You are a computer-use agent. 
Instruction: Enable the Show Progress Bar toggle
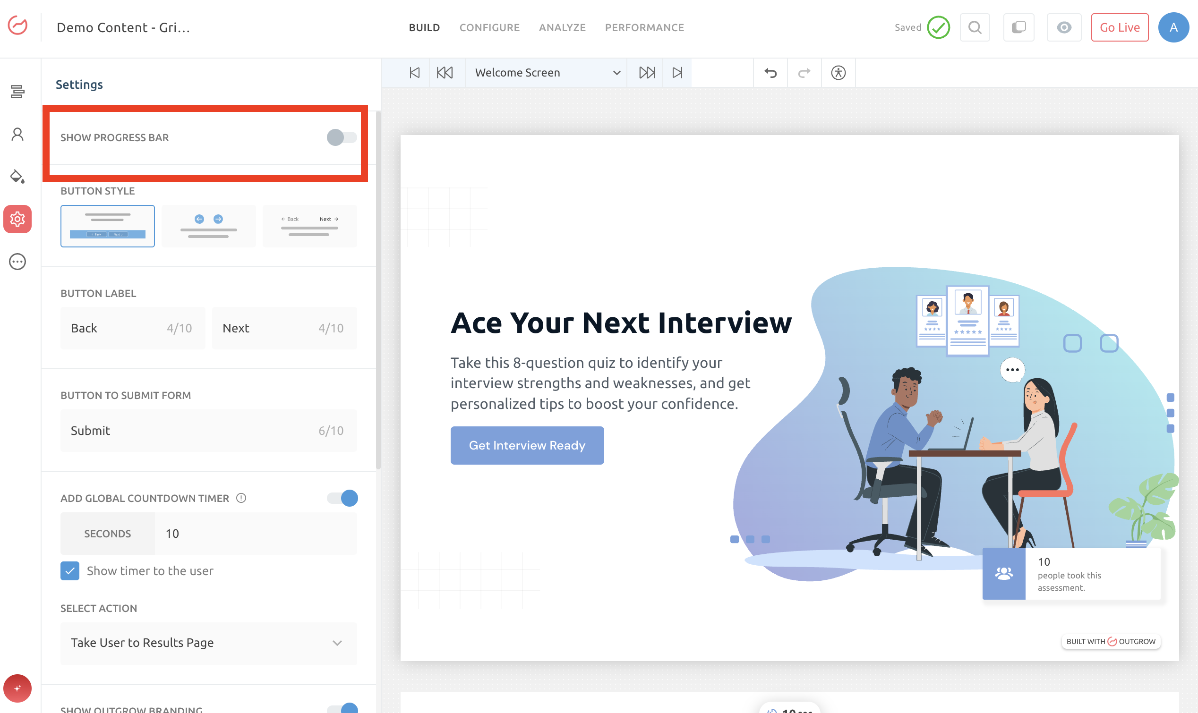(342, 138)
